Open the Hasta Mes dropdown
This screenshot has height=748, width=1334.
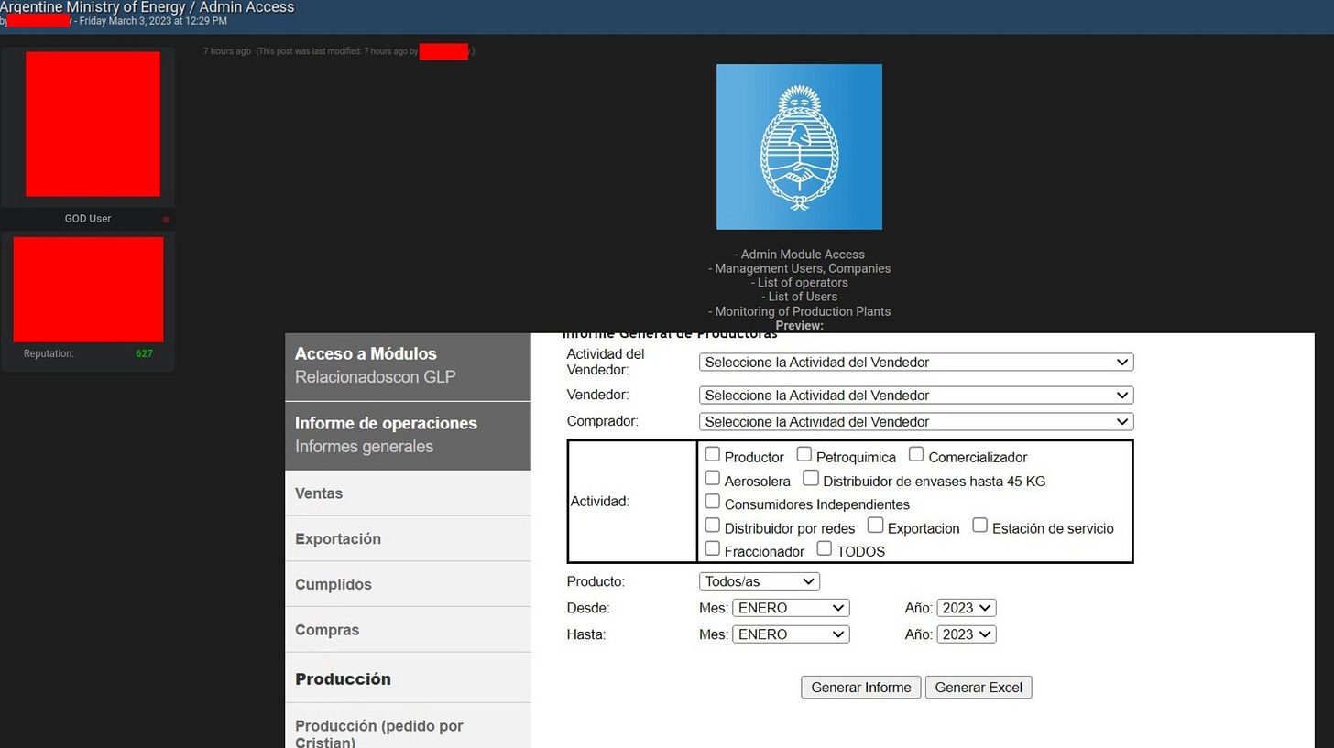coord(791,634)
